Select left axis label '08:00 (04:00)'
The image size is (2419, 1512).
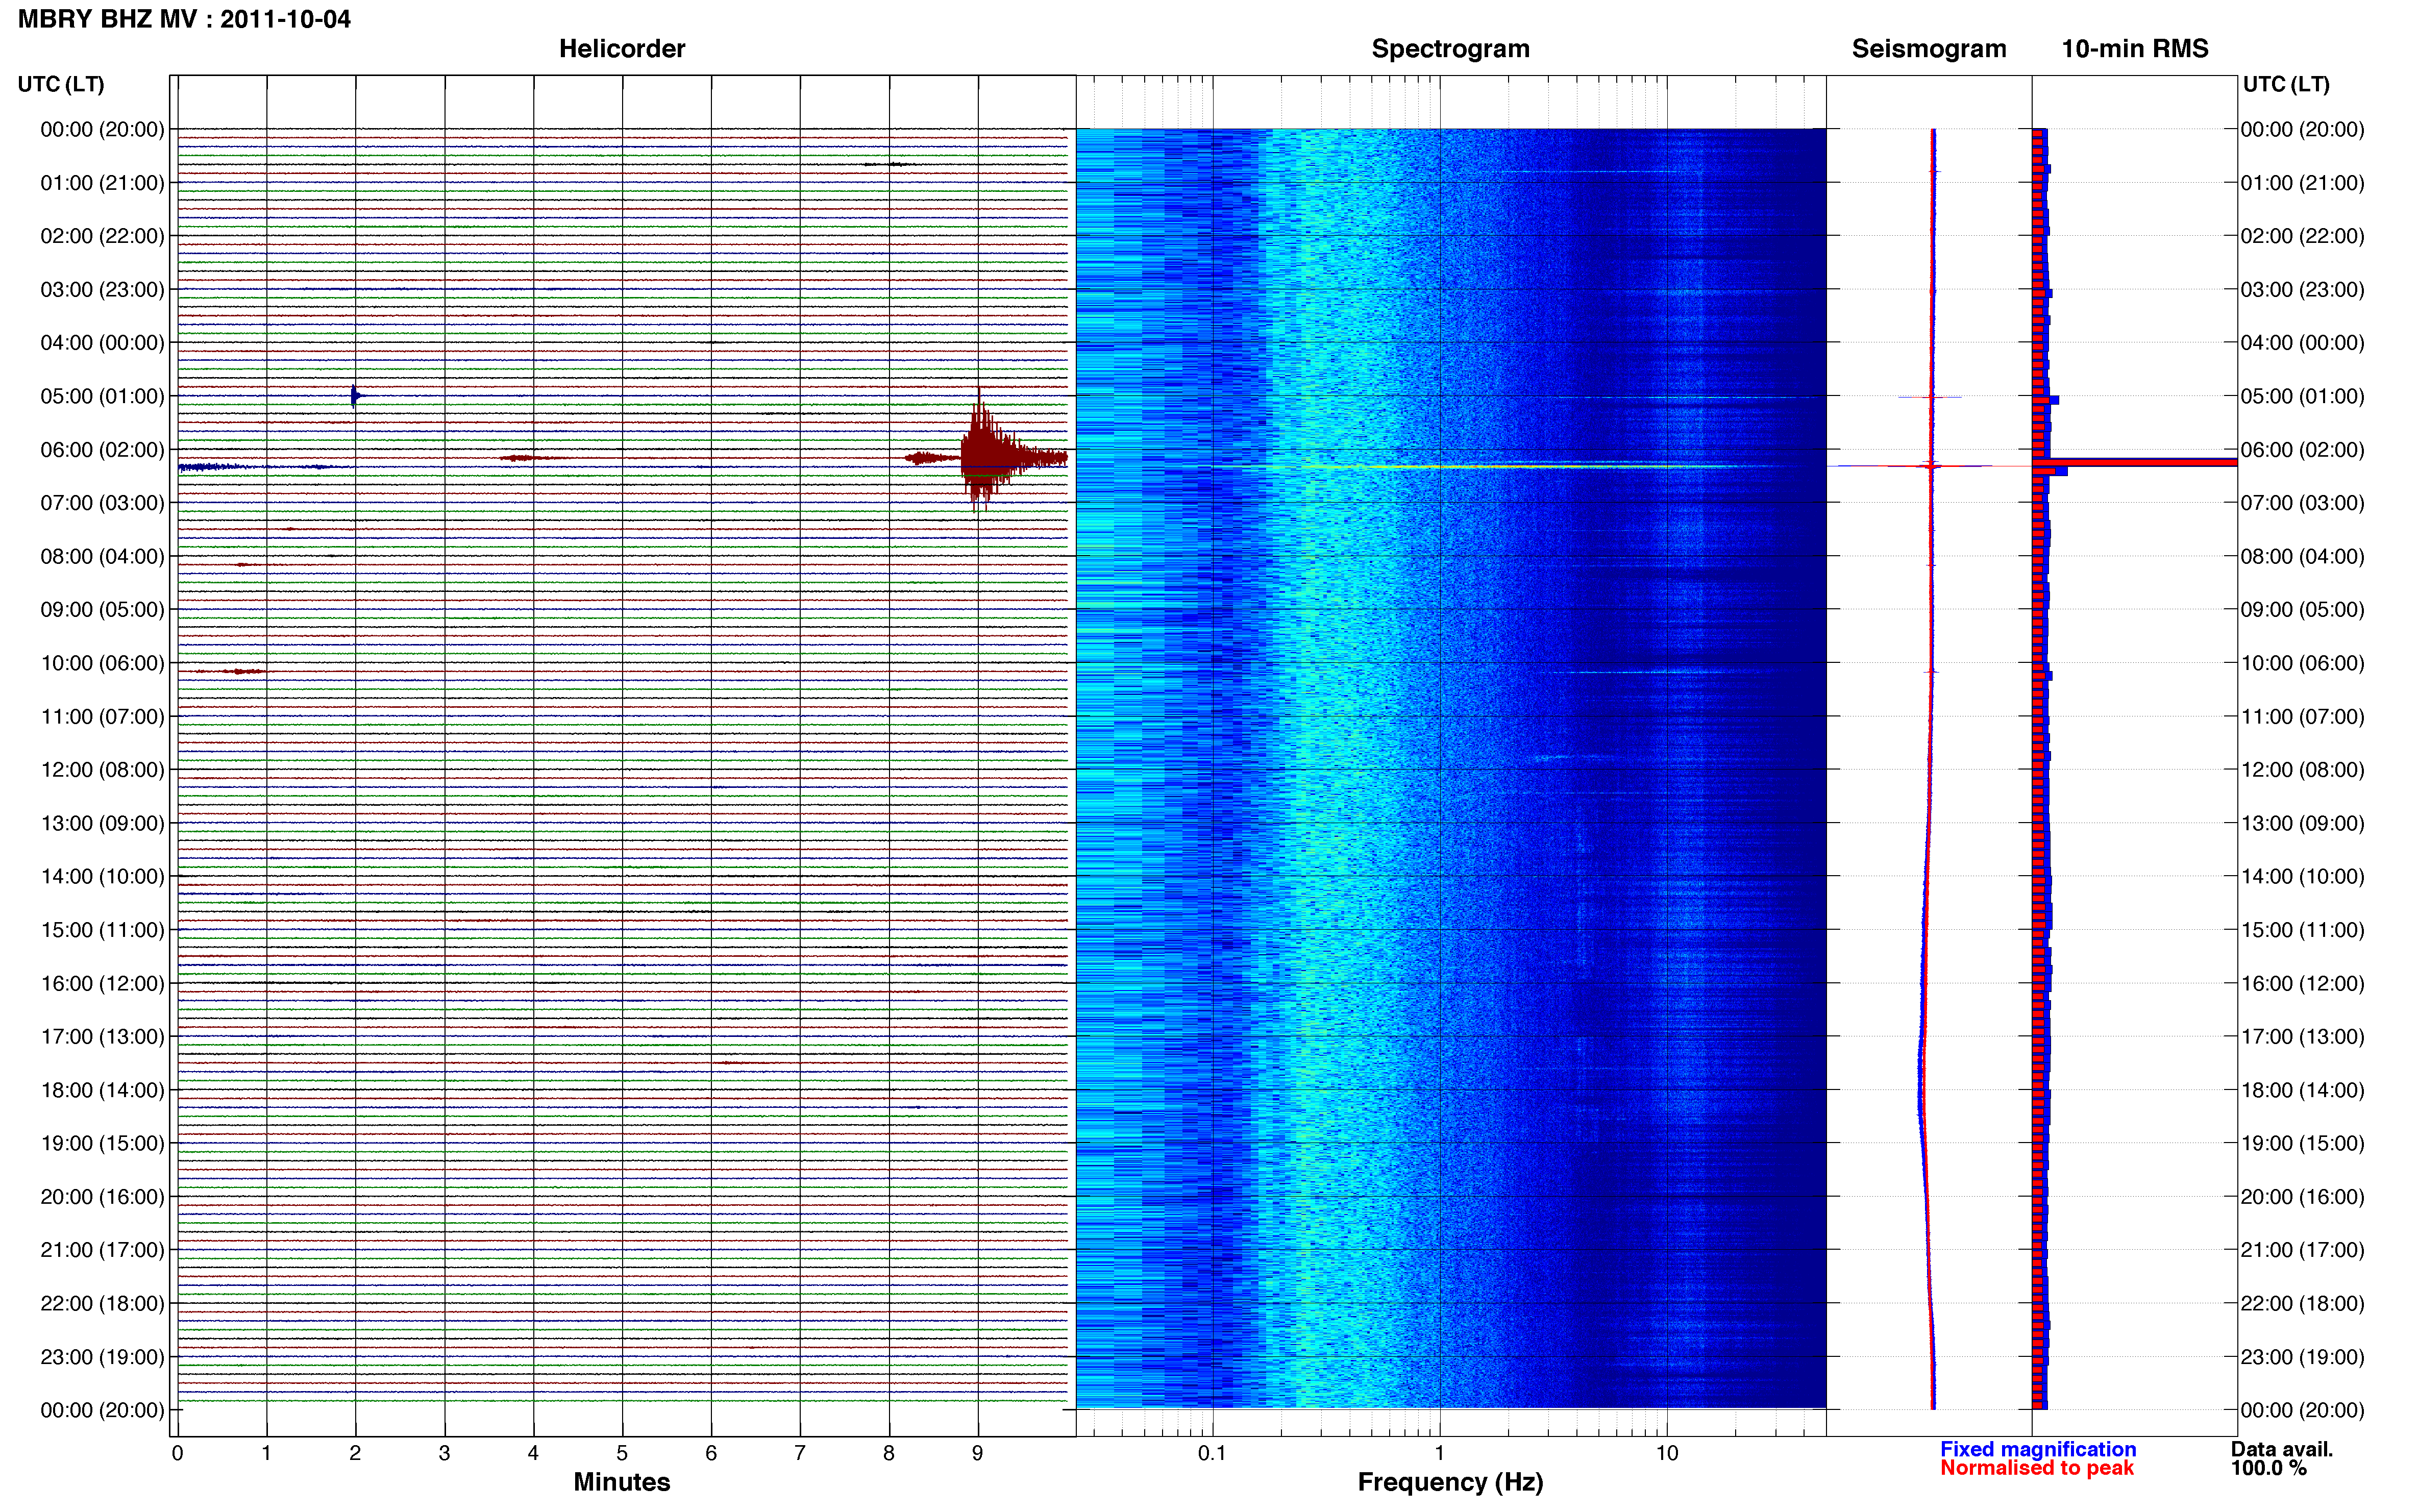click(x=102, y=556)
